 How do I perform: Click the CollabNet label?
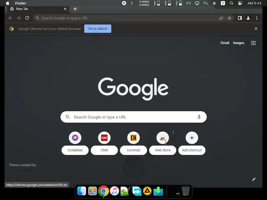[x=75, y=150]
